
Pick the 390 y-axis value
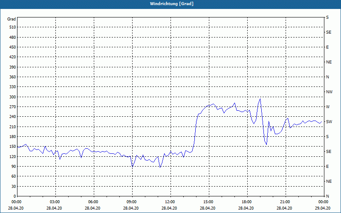tap(13, 67)
